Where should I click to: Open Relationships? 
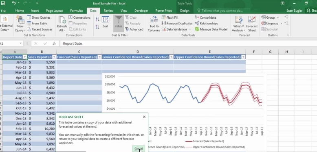point(206,24)
